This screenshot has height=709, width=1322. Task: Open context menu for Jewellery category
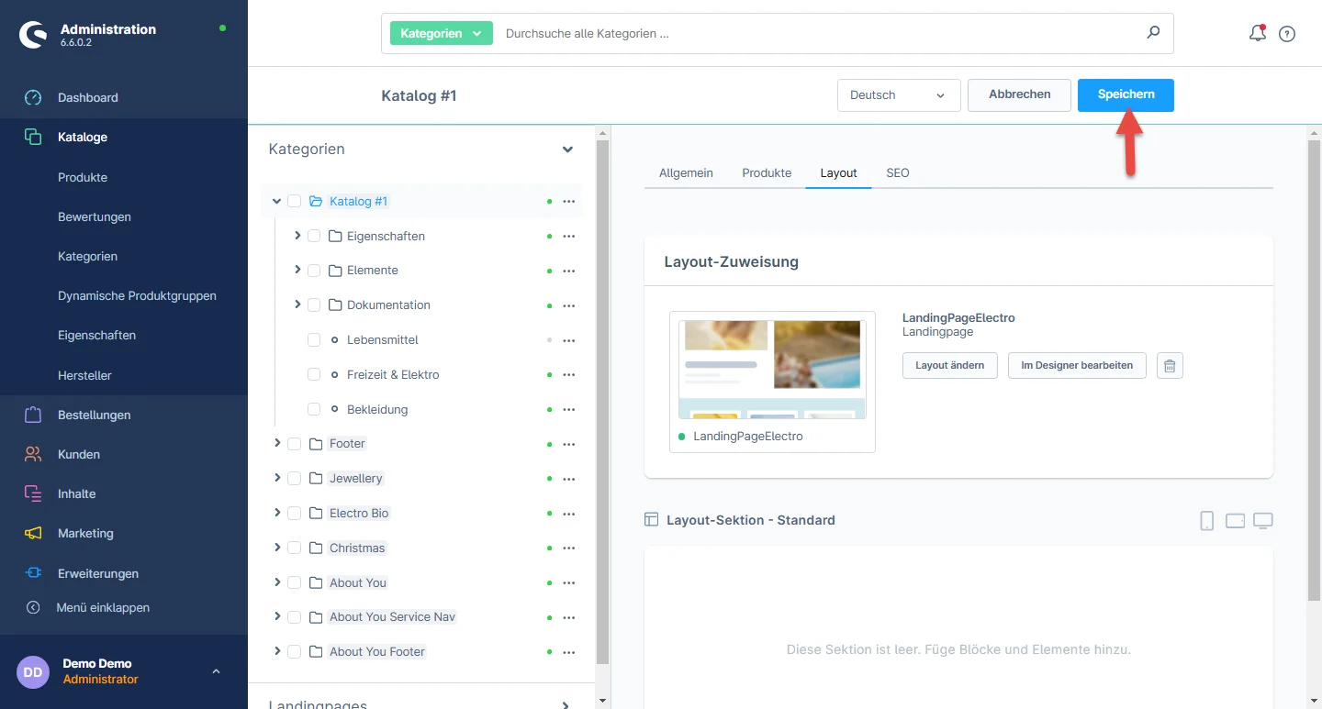pos(568,479)
